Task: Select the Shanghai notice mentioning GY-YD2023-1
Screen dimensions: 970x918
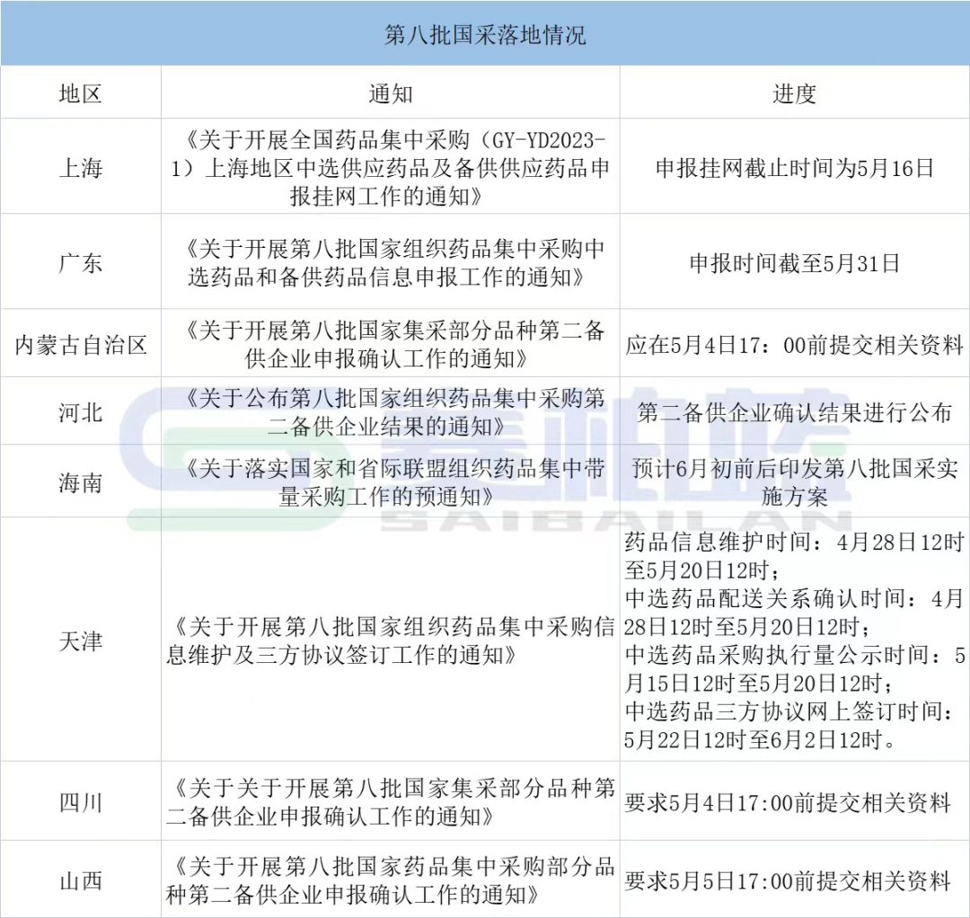Action: point(391,168)
